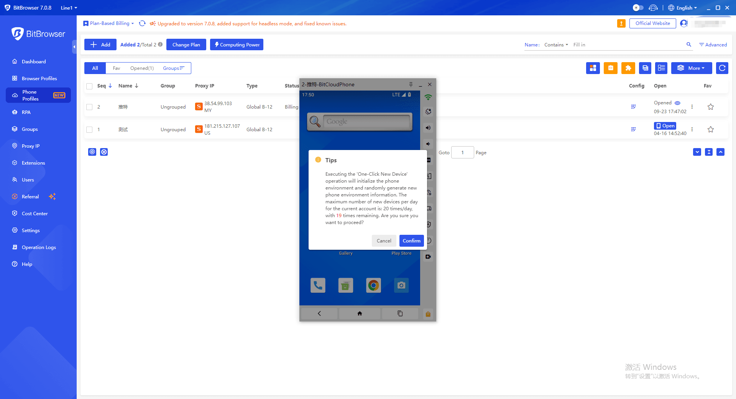Toggle the theme switch in title bar
Image resolution: width=736 pixels, height=399 pixels.
pyautogui.click(x=638, y=8)
